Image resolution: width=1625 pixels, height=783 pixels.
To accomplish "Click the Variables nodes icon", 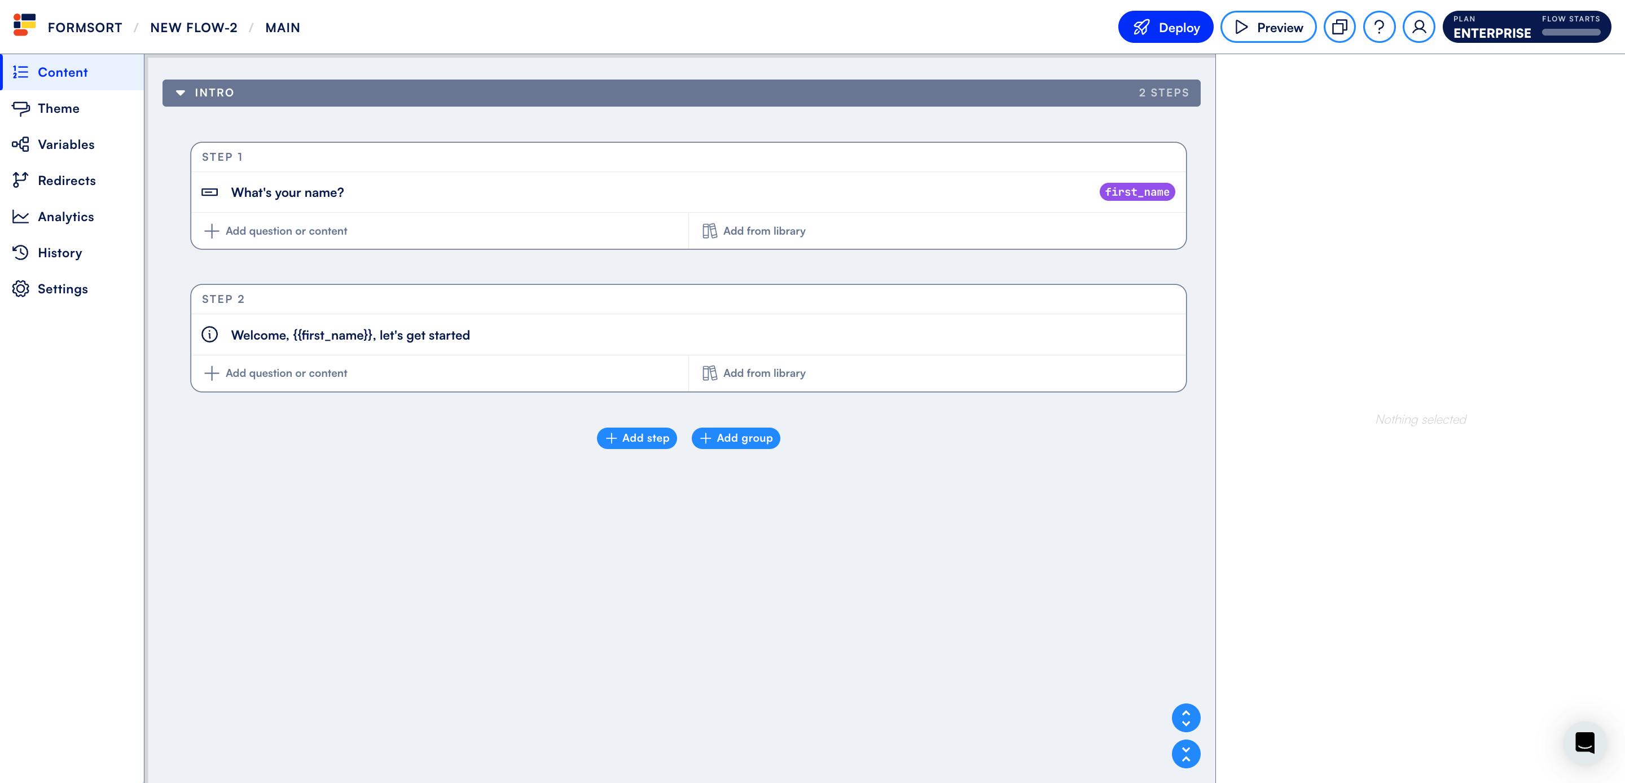I will tap(21, 144).
